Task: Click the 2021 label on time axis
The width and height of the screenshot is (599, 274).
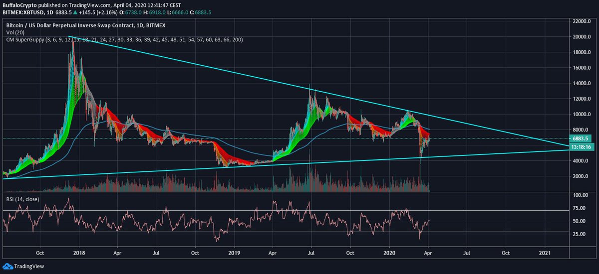Action: [x=545, y=253]
